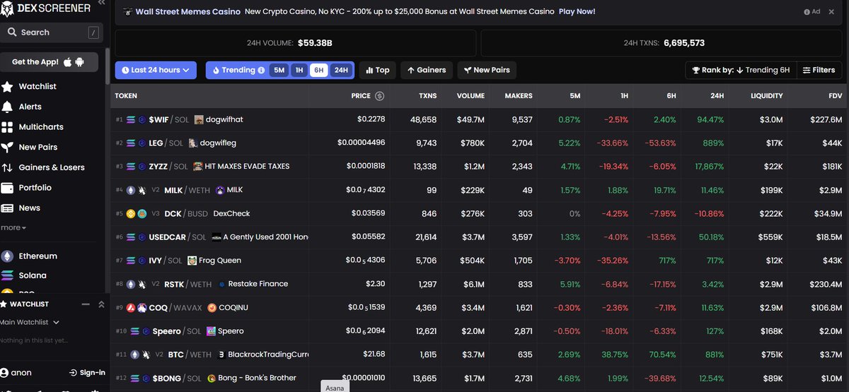This screenshot has width=849, height=392.
Task: Click the LEG / SOL dogwifleg row
Action: (480, 143)
